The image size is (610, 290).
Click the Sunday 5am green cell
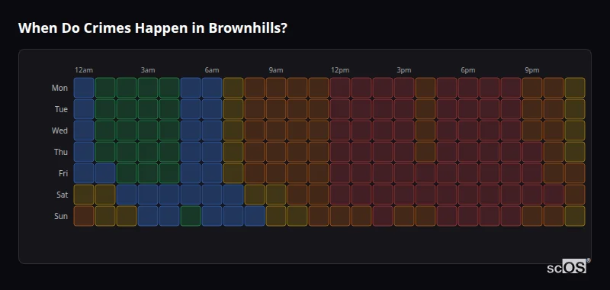(191, 216)
